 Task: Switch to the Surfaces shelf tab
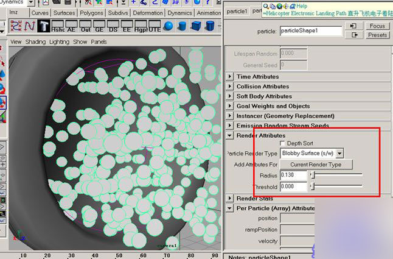64,13
